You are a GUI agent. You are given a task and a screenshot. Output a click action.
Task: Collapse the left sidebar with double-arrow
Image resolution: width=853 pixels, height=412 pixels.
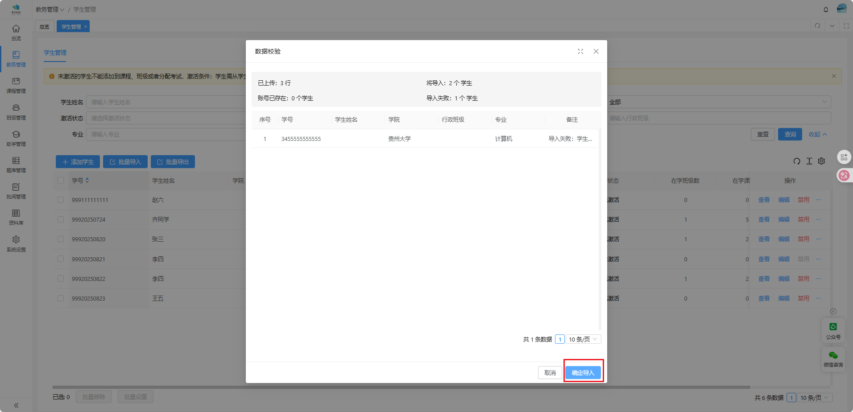click(x=16, y=405)
